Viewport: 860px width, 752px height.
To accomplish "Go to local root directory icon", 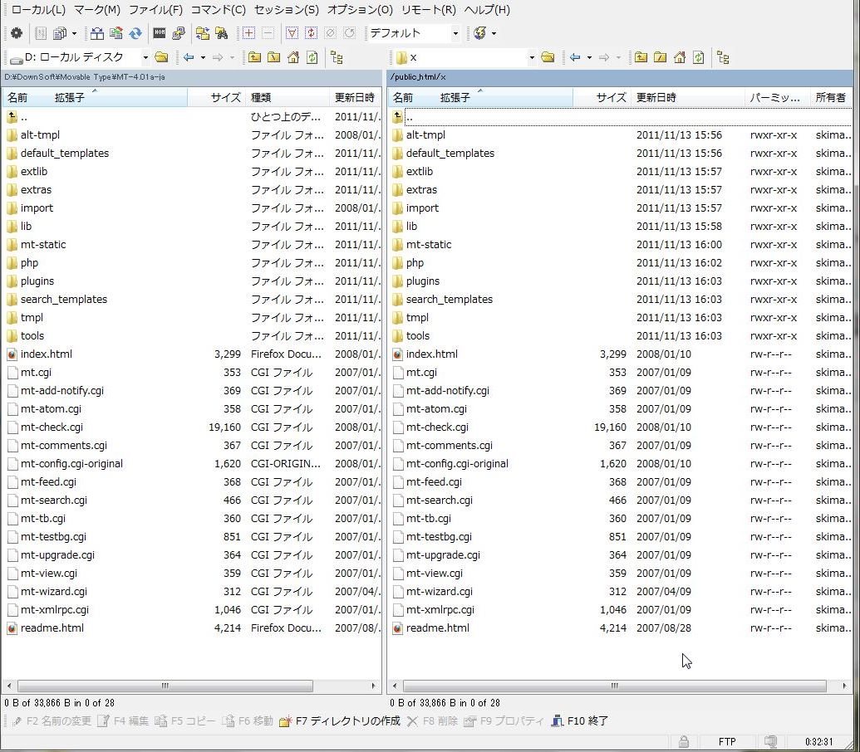I will [x=273, y=57].
